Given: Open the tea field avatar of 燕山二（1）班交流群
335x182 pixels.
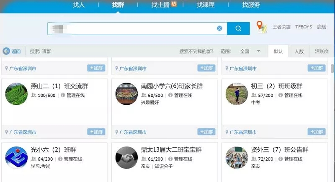Looking at the screenshot, I should click(x=16, y=94).
